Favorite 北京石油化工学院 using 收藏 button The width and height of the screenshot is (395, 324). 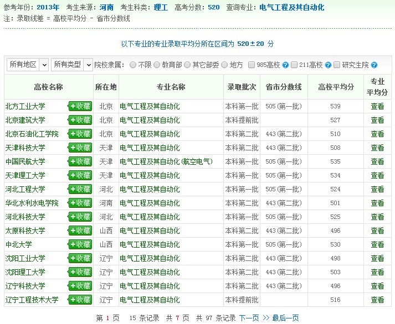(80, 134)
